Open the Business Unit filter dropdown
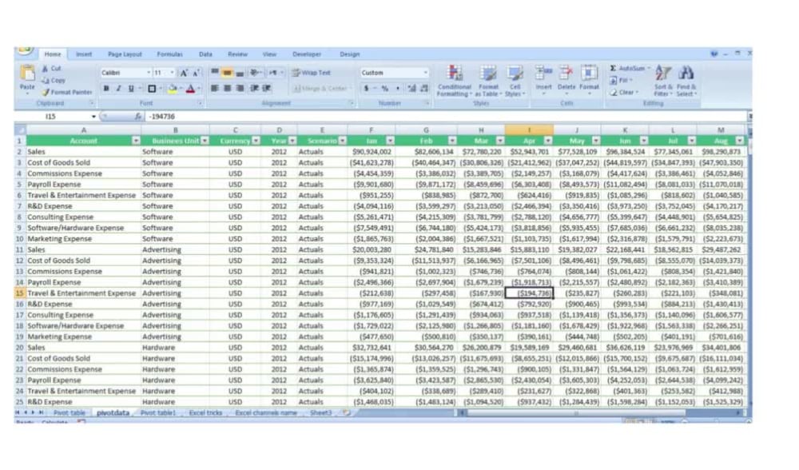The width and height of the screenshot is (799, 470). 205,141
